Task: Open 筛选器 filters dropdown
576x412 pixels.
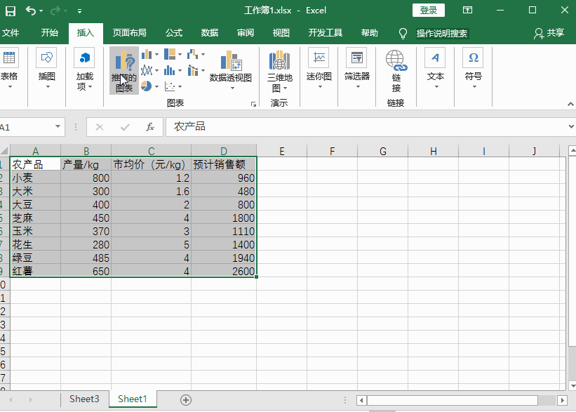Action: (x=356, y=69)
